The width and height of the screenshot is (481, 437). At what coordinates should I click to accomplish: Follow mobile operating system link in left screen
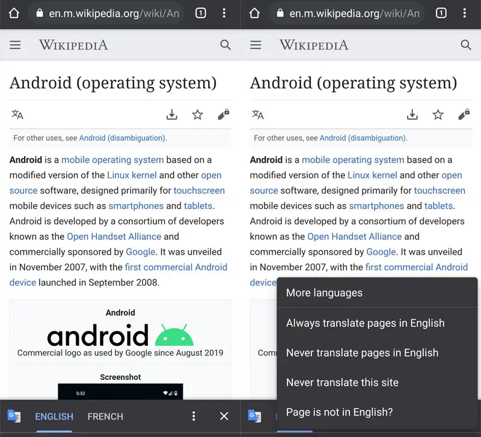pyautogui.click(x=112, y=160)
